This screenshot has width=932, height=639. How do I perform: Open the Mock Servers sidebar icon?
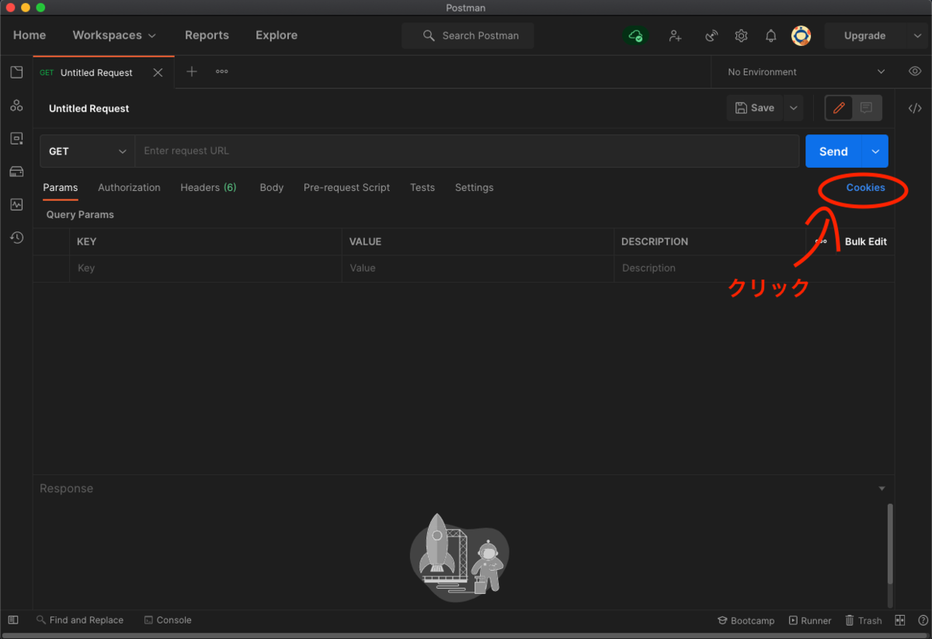pyautogui.click(x=16, y=172)
